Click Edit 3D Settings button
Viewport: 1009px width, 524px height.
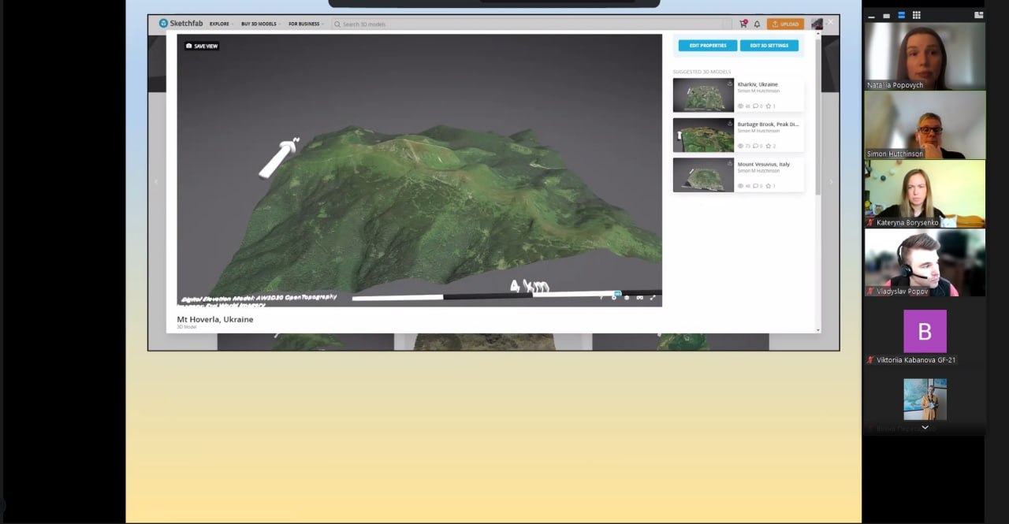tap(769, 46)
